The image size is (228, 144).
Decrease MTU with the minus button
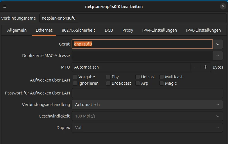(196, 67)
